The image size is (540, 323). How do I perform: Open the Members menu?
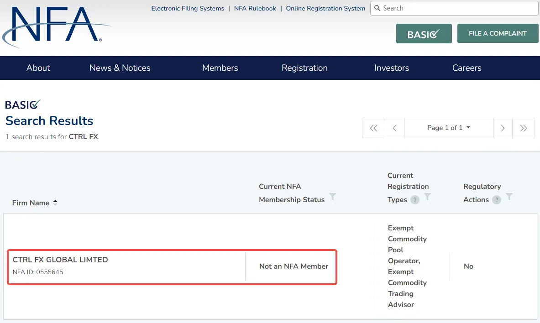(x=220, y=68)
